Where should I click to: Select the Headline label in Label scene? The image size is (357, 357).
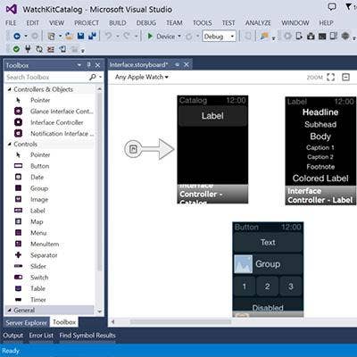(320, 112)
